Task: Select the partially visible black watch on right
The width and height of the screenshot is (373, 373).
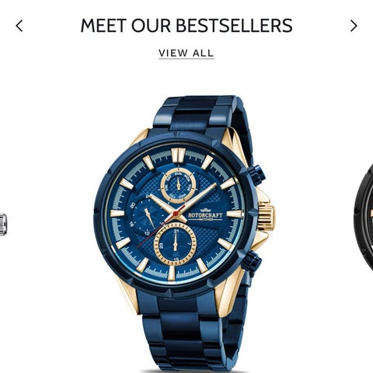Action: coord(364,218)
